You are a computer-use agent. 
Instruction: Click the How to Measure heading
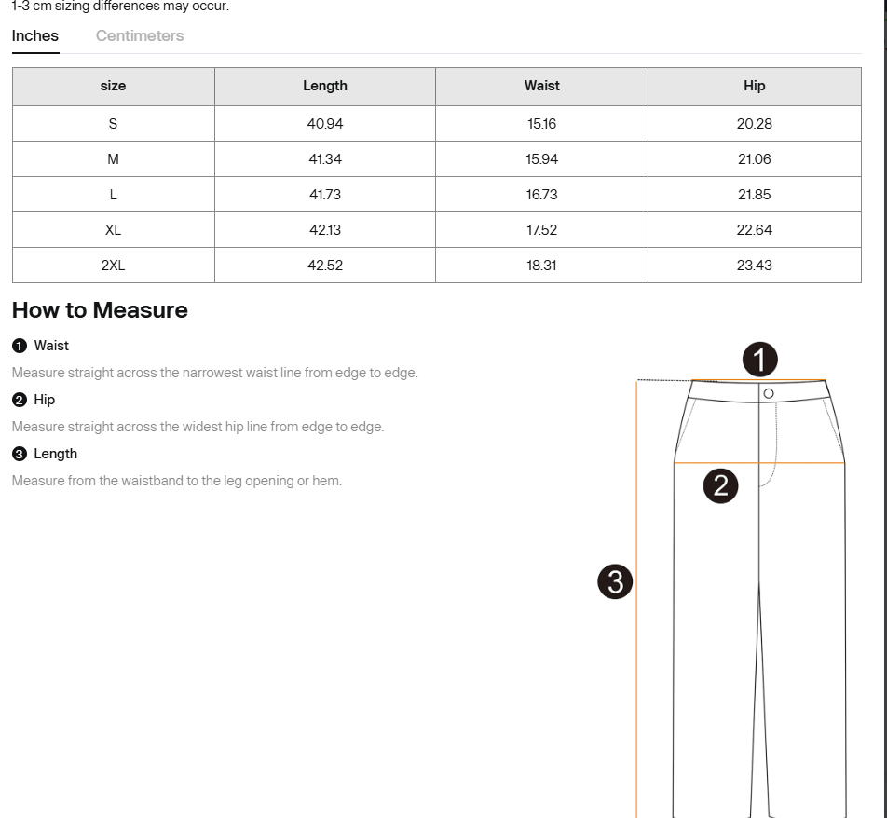pyautogui.click(x=100, y=310)
